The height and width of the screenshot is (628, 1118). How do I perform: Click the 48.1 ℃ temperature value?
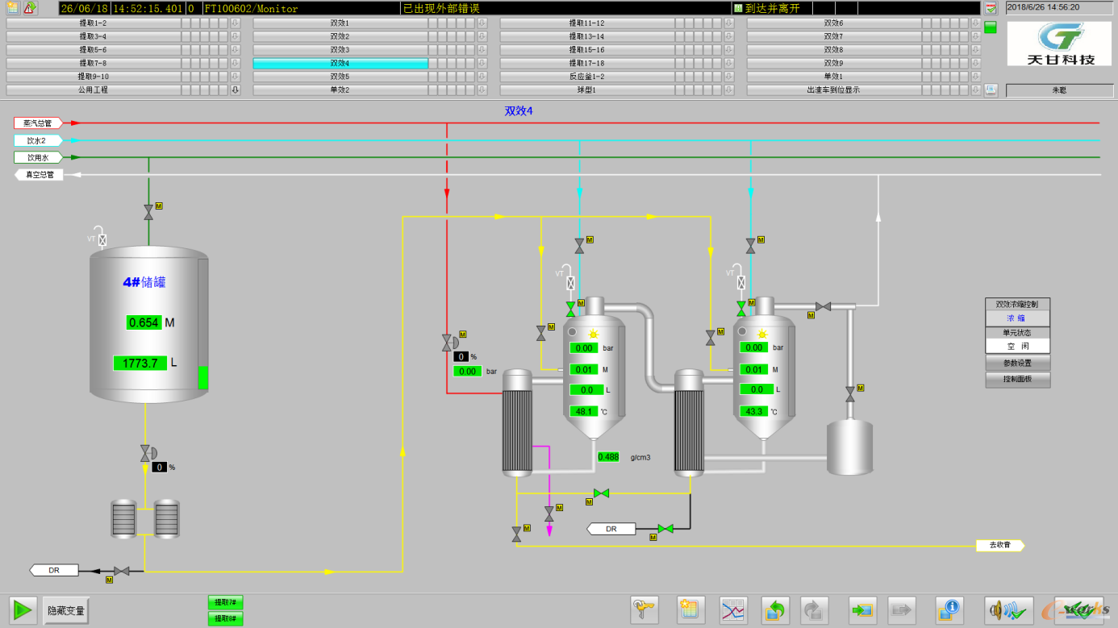[x=584, y=411]
